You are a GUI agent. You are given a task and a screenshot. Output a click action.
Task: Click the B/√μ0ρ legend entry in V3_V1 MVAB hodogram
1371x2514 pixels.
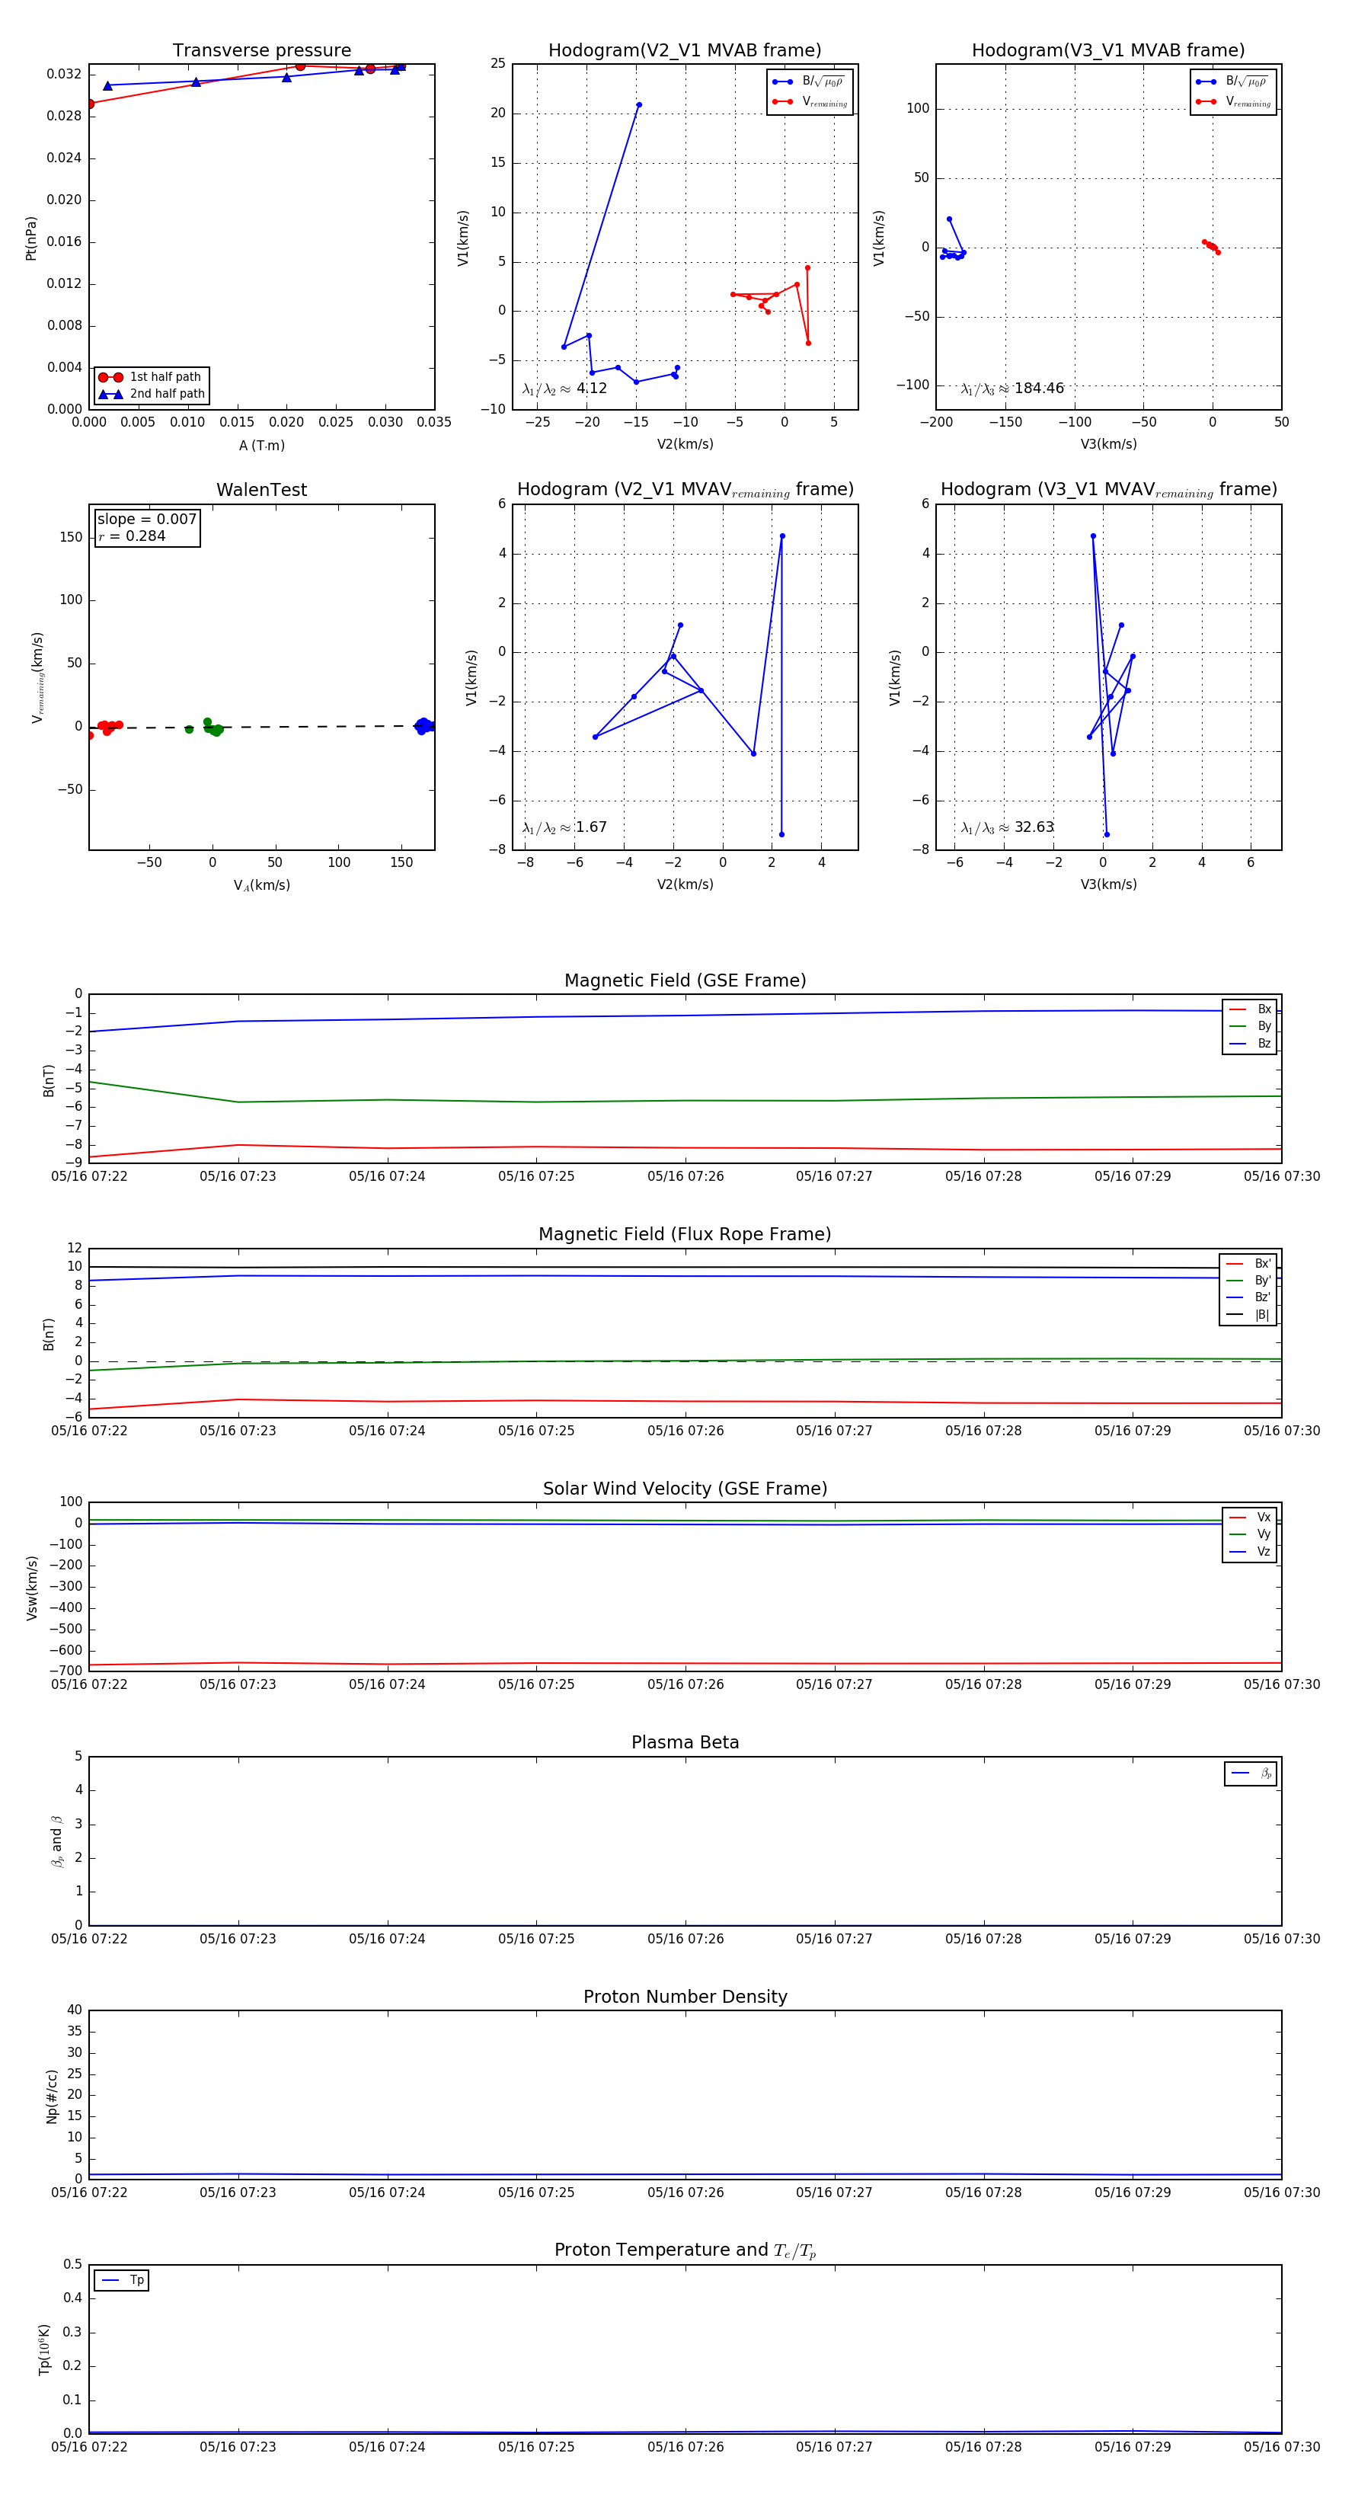coord(1232,82)
